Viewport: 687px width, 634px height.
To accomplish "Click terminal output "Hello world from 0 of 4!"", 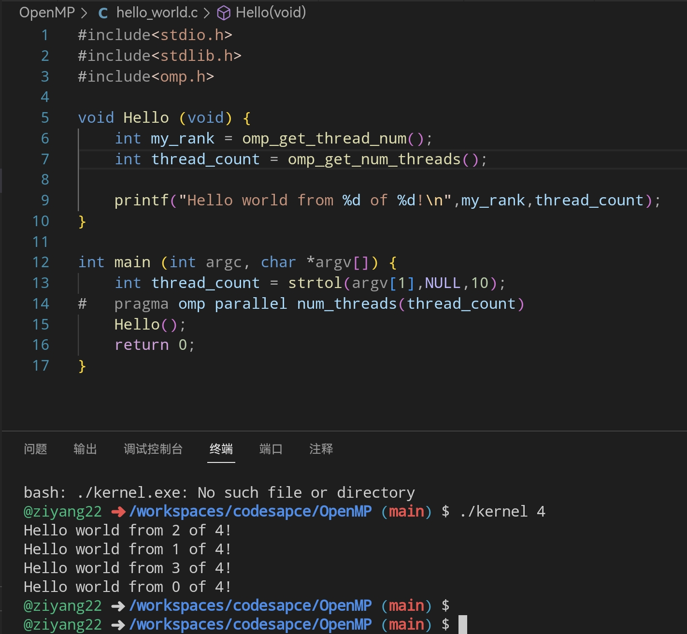I will pyautogui.click(x=128, y=587).
